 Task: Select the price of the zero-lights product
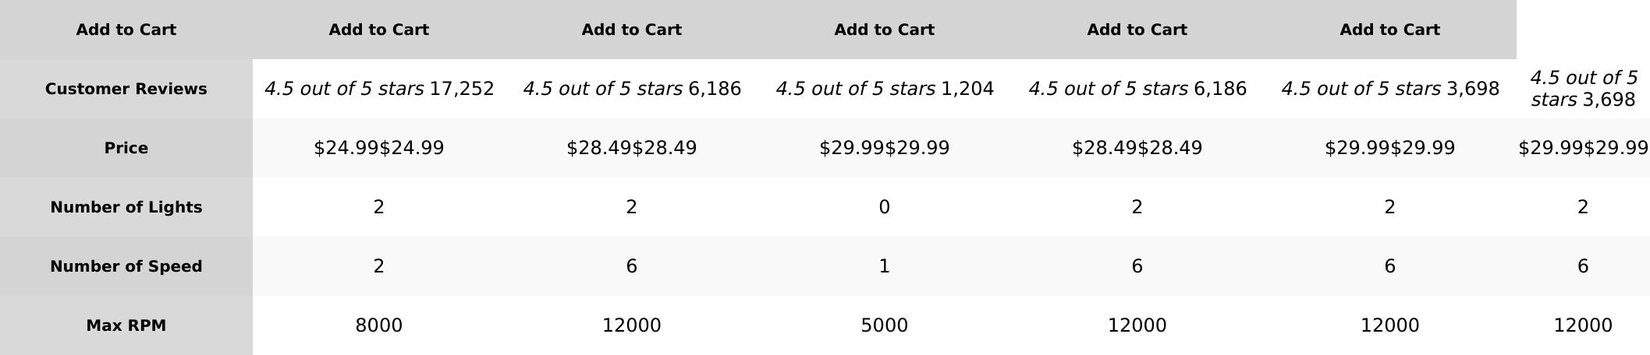click(x=884, y=148)
